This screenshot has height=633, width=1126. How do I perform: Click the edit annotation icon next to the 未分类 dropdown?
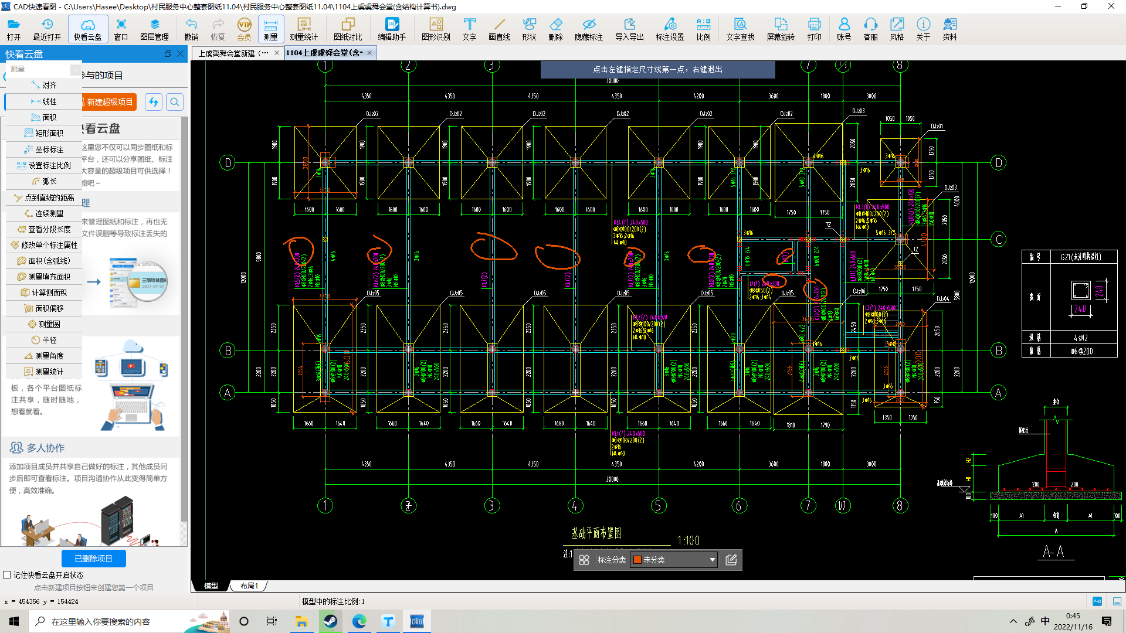point(731,560)
